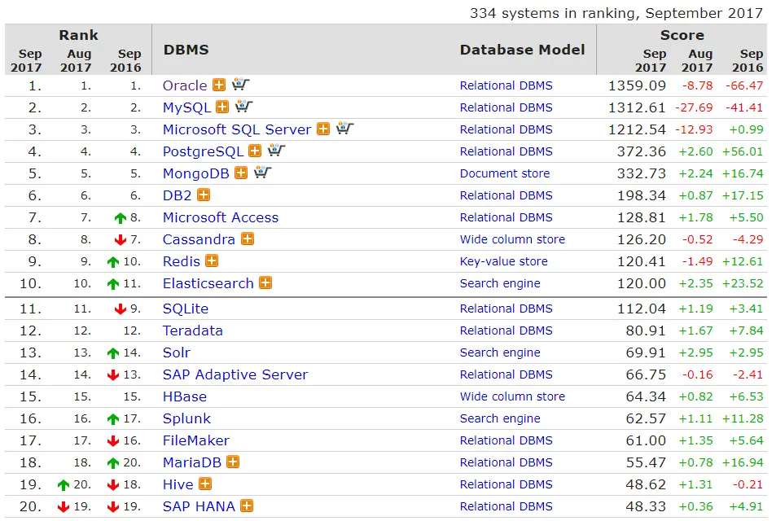Click the plus info icon next to DB2
776x521 pixels.
click(x=204, y=195)
